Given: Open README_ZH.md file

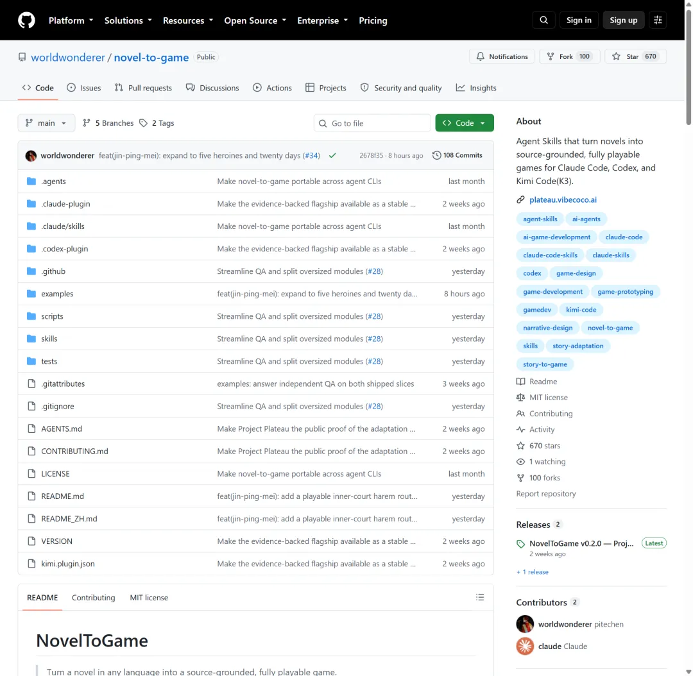Looking at the screenshot, I should 69,519.
